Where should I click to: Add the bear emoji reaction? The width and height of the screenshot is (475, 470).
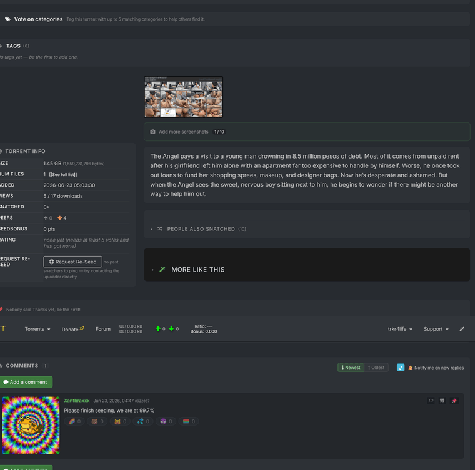97,421
